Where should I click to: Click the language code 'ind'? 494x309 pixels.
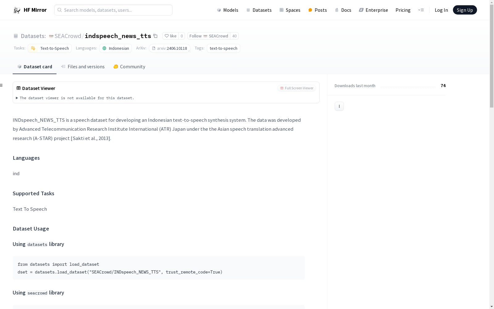click(x=16, y=174)
